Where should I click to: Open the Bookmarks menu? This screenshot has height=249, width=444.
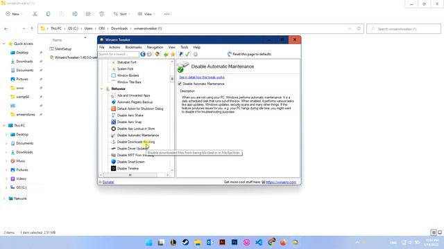click(134, 47)
